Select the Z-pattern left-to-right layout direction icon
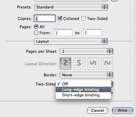 click(65, 63)
